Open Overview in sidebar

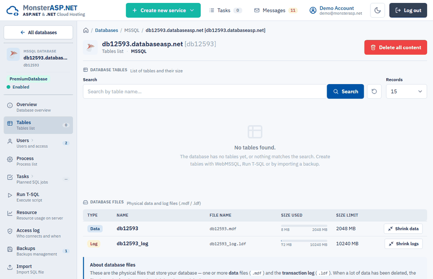pyautogui.click(x=38, y=107)
